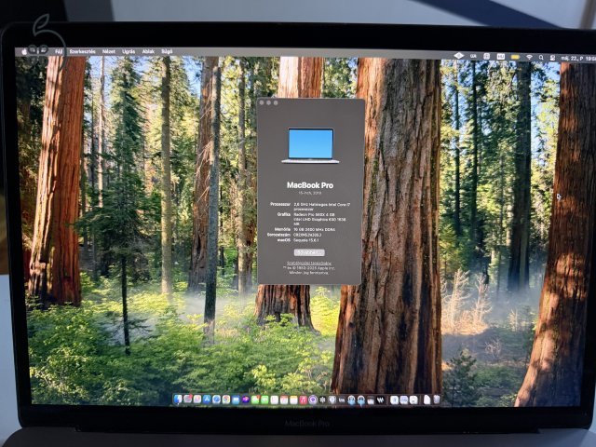Open the Nézet menu
596x447 pixels.
point(109,52)
